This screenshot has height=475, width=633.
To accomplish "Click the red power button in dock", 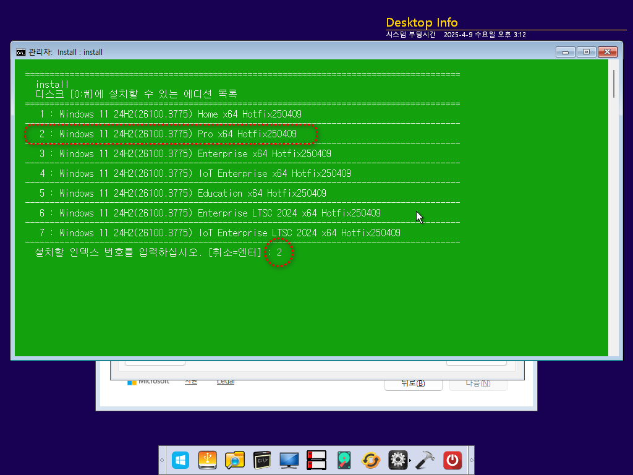I will [452, 460].
